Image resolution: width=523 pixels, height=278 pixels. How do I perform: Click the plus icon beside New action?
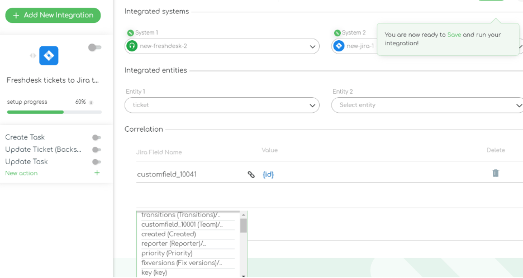click(x=97, y=172)
